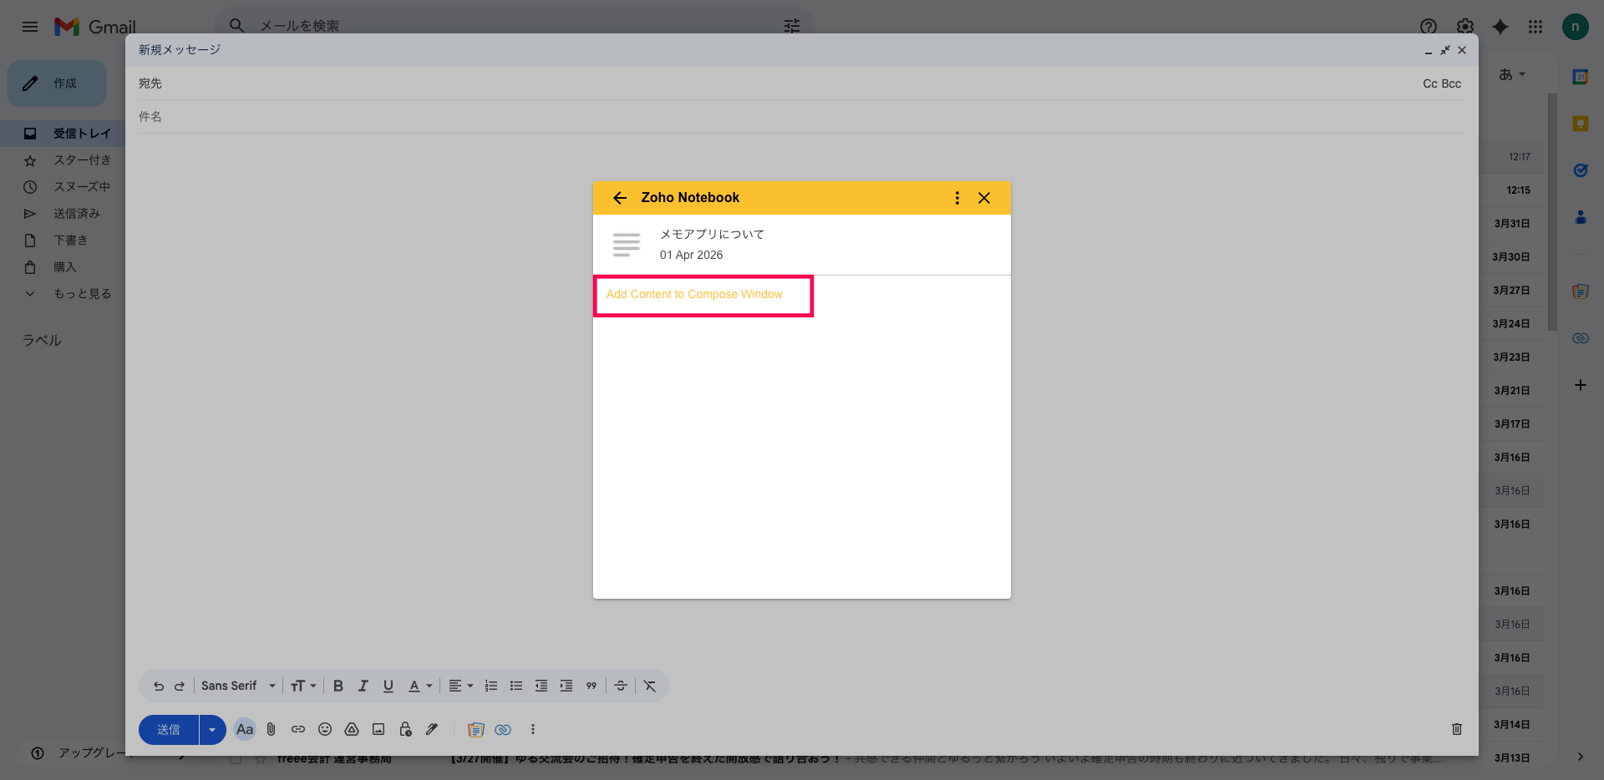The height and width of the screenshot is (780, 1604).
Task: Toggle the formatting options Aa button
Action: coord(245,729)
